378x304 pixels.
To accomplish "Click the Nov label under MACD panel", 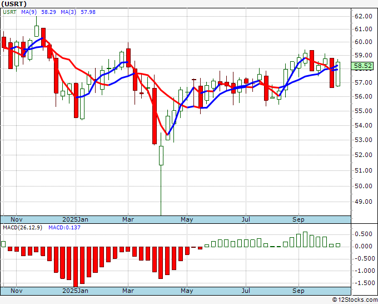I will (16, 291).
